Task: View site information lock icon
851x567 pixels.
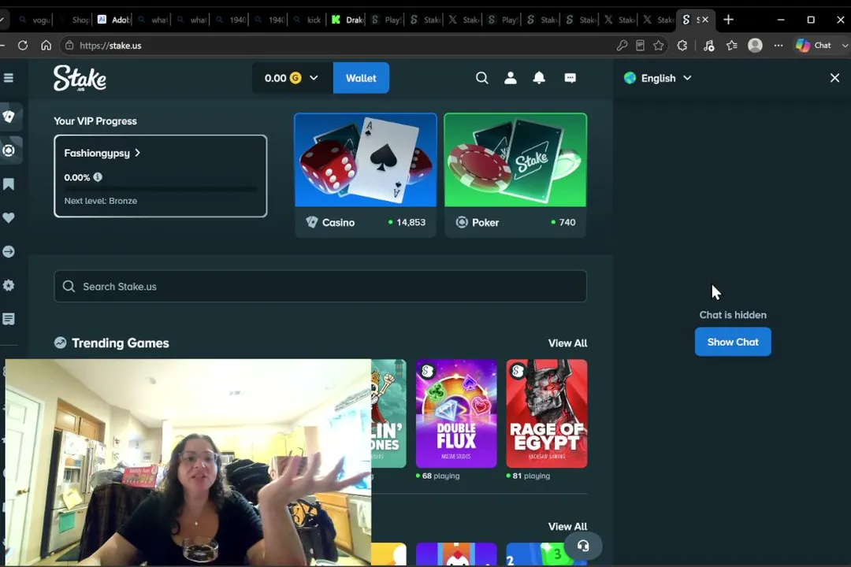Action: pyautogui.click(x=69, y=46)
